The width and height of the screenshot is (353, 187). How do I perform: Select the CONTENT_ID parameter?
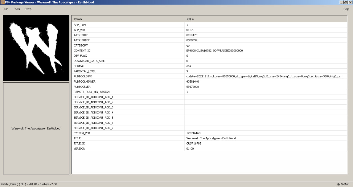coord(82,51)
